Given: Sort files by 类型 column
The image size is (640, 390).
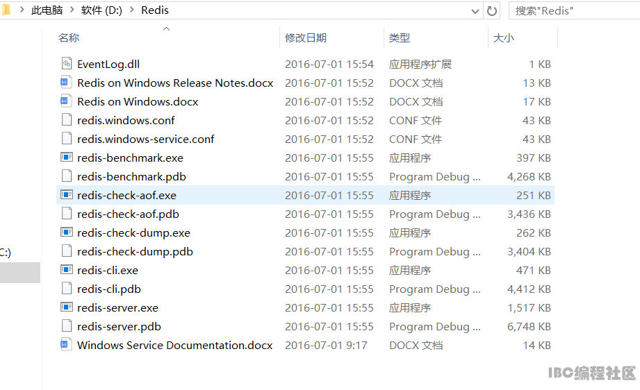Looking at the screenshot, I should click(x=399, y=38).
